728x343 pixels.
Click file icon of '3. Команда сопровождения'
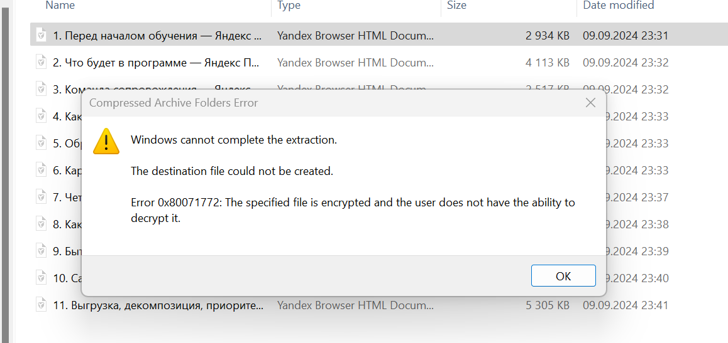pos(41,90)
